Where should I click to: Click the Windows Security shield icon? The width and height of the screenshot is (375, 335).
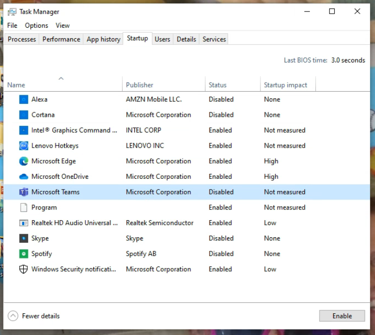[x=23, y=269]
